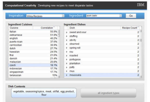
Task: Open the Inspiration dropdown arrow
Action: tap(63, 16)
